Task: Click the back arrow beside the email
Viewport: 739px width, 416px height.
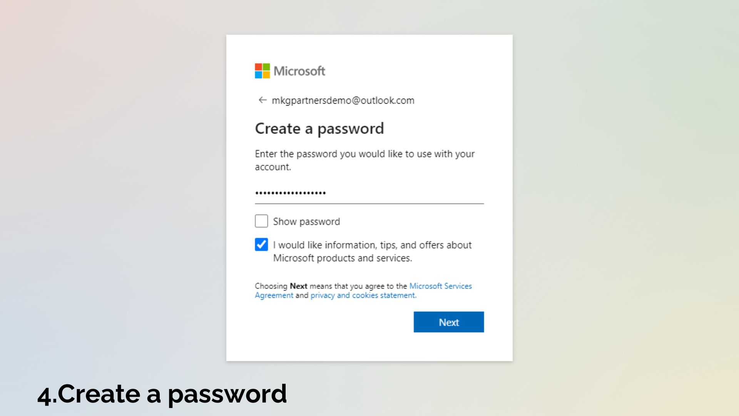Action: 262,100
